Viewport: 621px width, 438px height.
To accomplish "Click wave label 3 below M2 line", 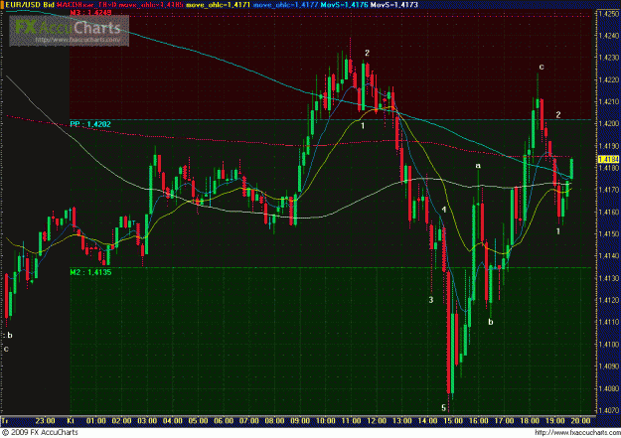I will (x=431, y=300).
